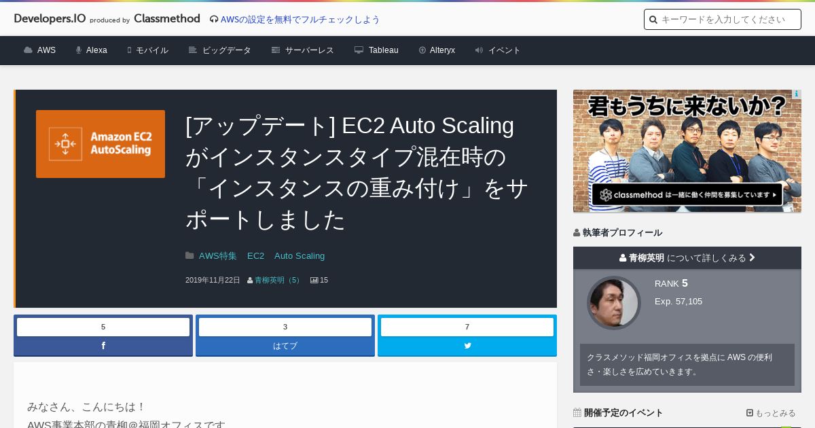Image resolution: width=815 pixels, height=428 pixels.
Task: Open the EC2 category tag
Action: click(255, 256)
